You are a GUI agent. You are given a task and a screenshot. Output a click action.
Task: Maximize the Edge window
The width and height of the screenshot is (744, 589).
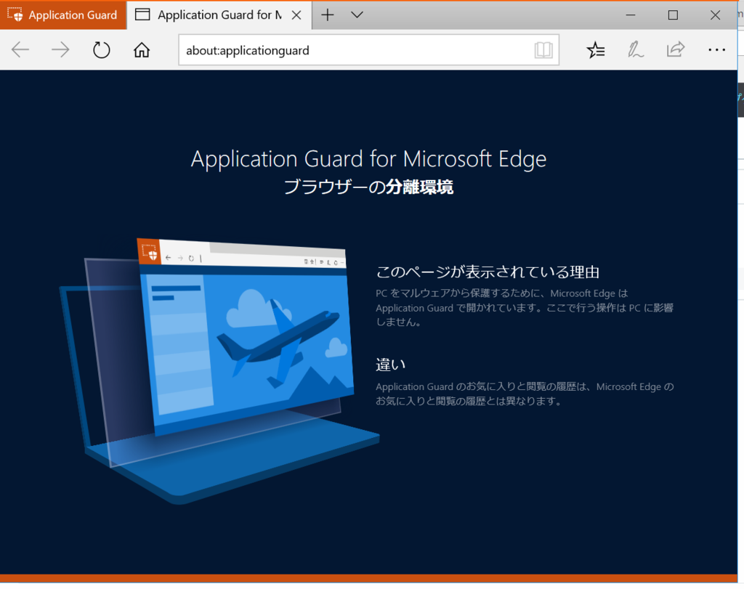pos(673,15)
